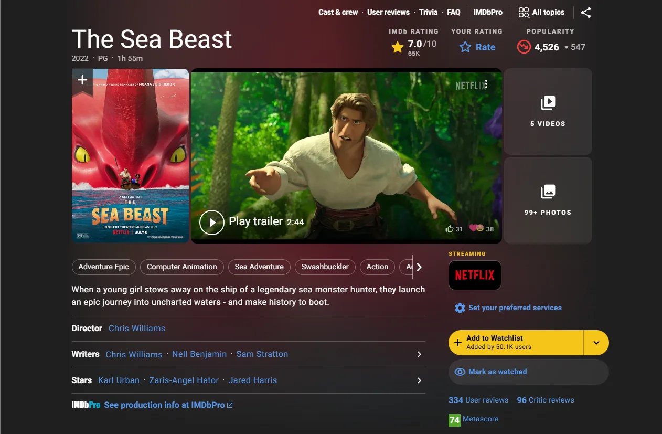Click the IMDbPro logo in header

(487, 12)
